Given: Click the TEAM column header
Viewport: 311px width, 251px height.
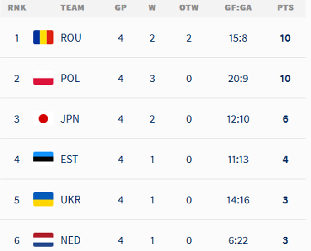Looking at the screenshot, I should (72, 8).
